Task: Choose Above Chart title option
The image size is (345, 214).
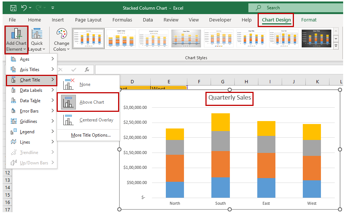Action: (88, 102)
